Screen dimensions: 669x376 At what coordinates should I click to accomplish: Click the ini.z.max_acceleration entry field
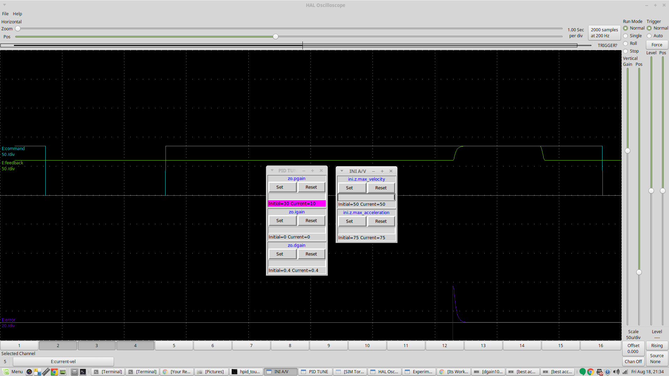tap(367, 231)
